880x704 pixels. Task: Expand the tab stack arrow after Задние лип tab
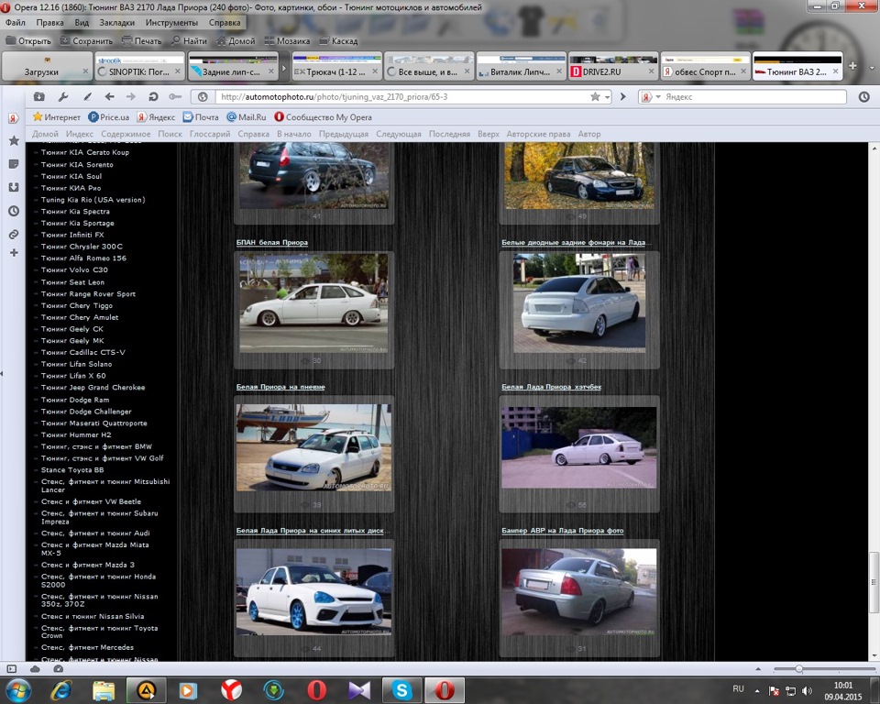pyautogui.click(x=283, y=69)
